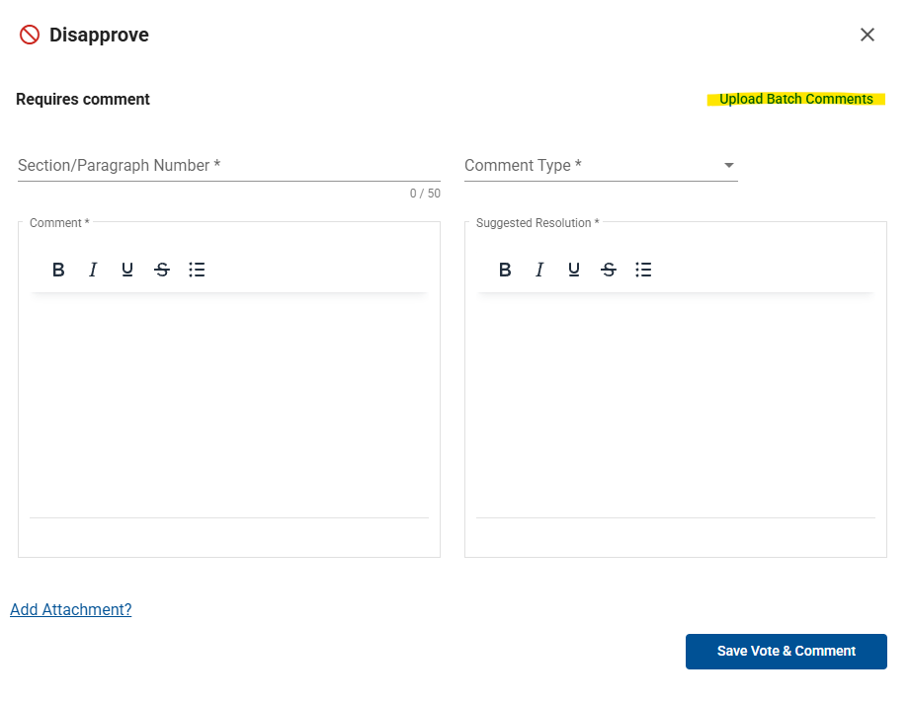Click the Add Attachment? link
910x704 pixels.
click(71, 609)
